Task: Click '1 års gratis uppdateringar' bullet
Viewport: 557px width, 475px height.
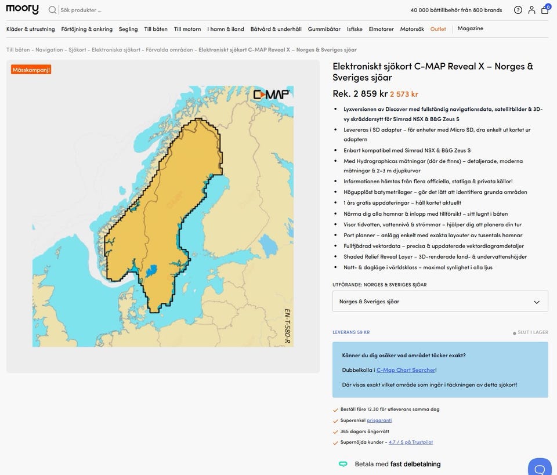Action: pos(402,203)
